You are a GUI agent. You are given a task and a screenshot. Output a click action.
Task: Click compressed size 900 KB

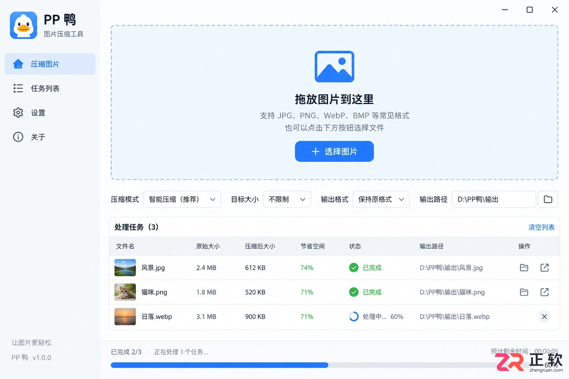255,317
